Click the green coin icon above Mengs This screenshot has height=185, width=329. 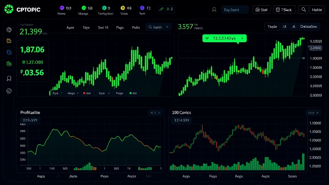pos(84,8)
